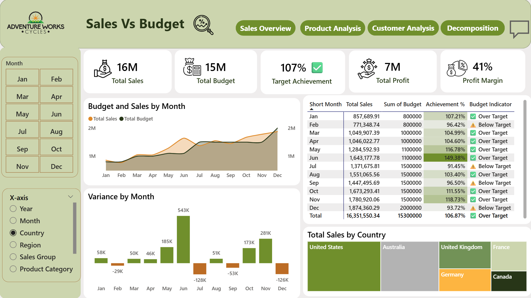Click the Oct row green check icon

tap(473, 191)
